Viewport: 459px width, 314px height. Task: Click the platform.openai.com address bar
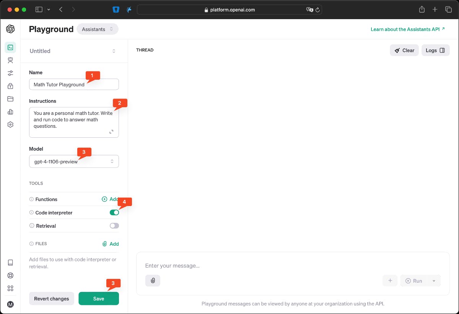pyautogui.click(x=229, y=10)
